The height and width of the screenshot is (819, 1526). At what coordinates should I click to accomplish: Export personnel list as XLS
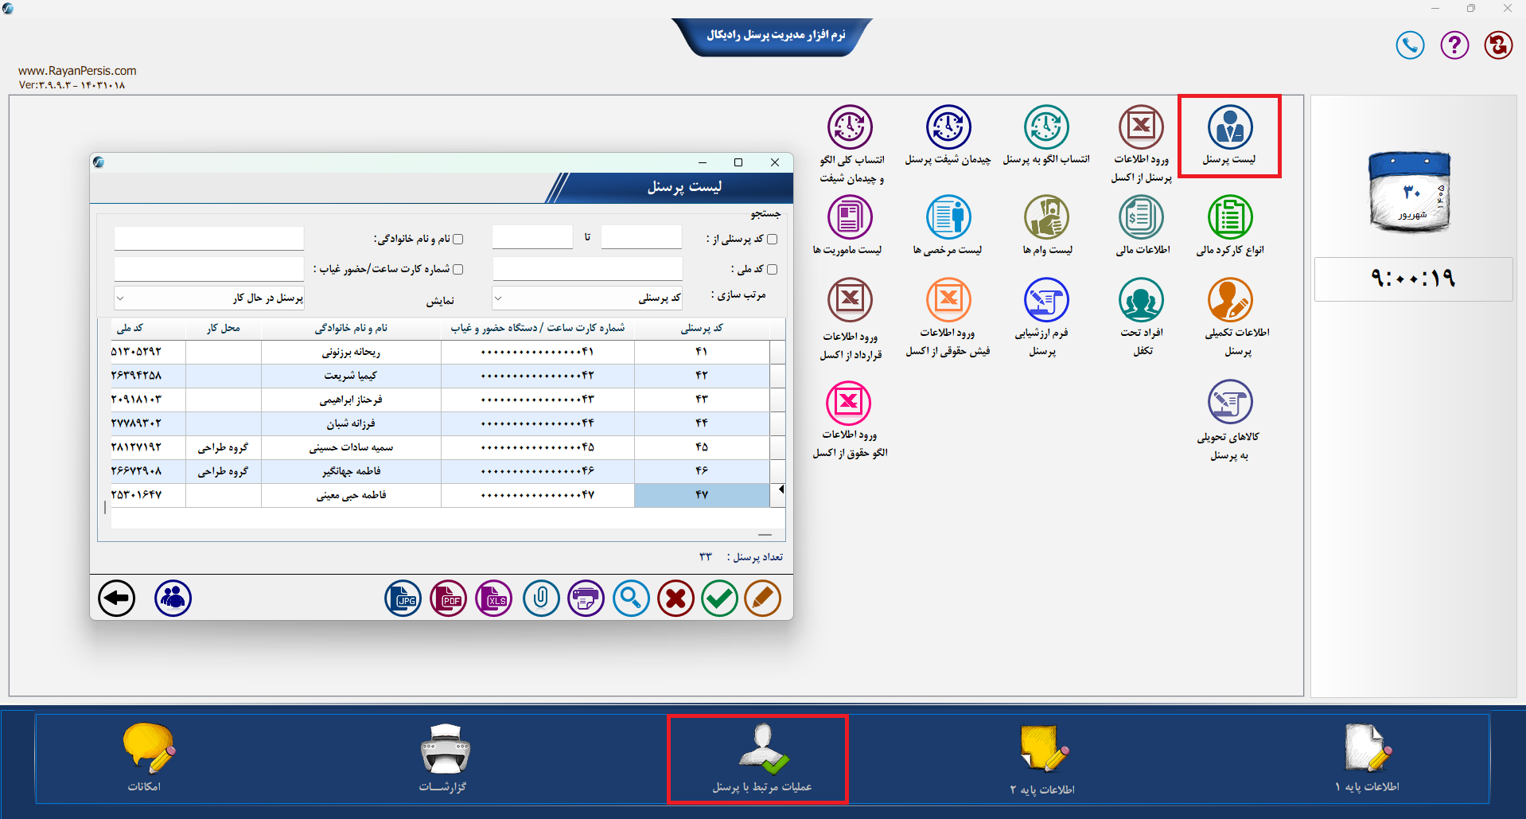pyautogui.click(x=494, y=599)
